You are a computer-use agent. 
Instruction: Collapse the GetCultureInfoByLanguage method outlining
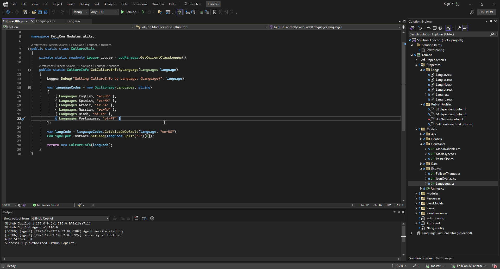coord(29,70)
